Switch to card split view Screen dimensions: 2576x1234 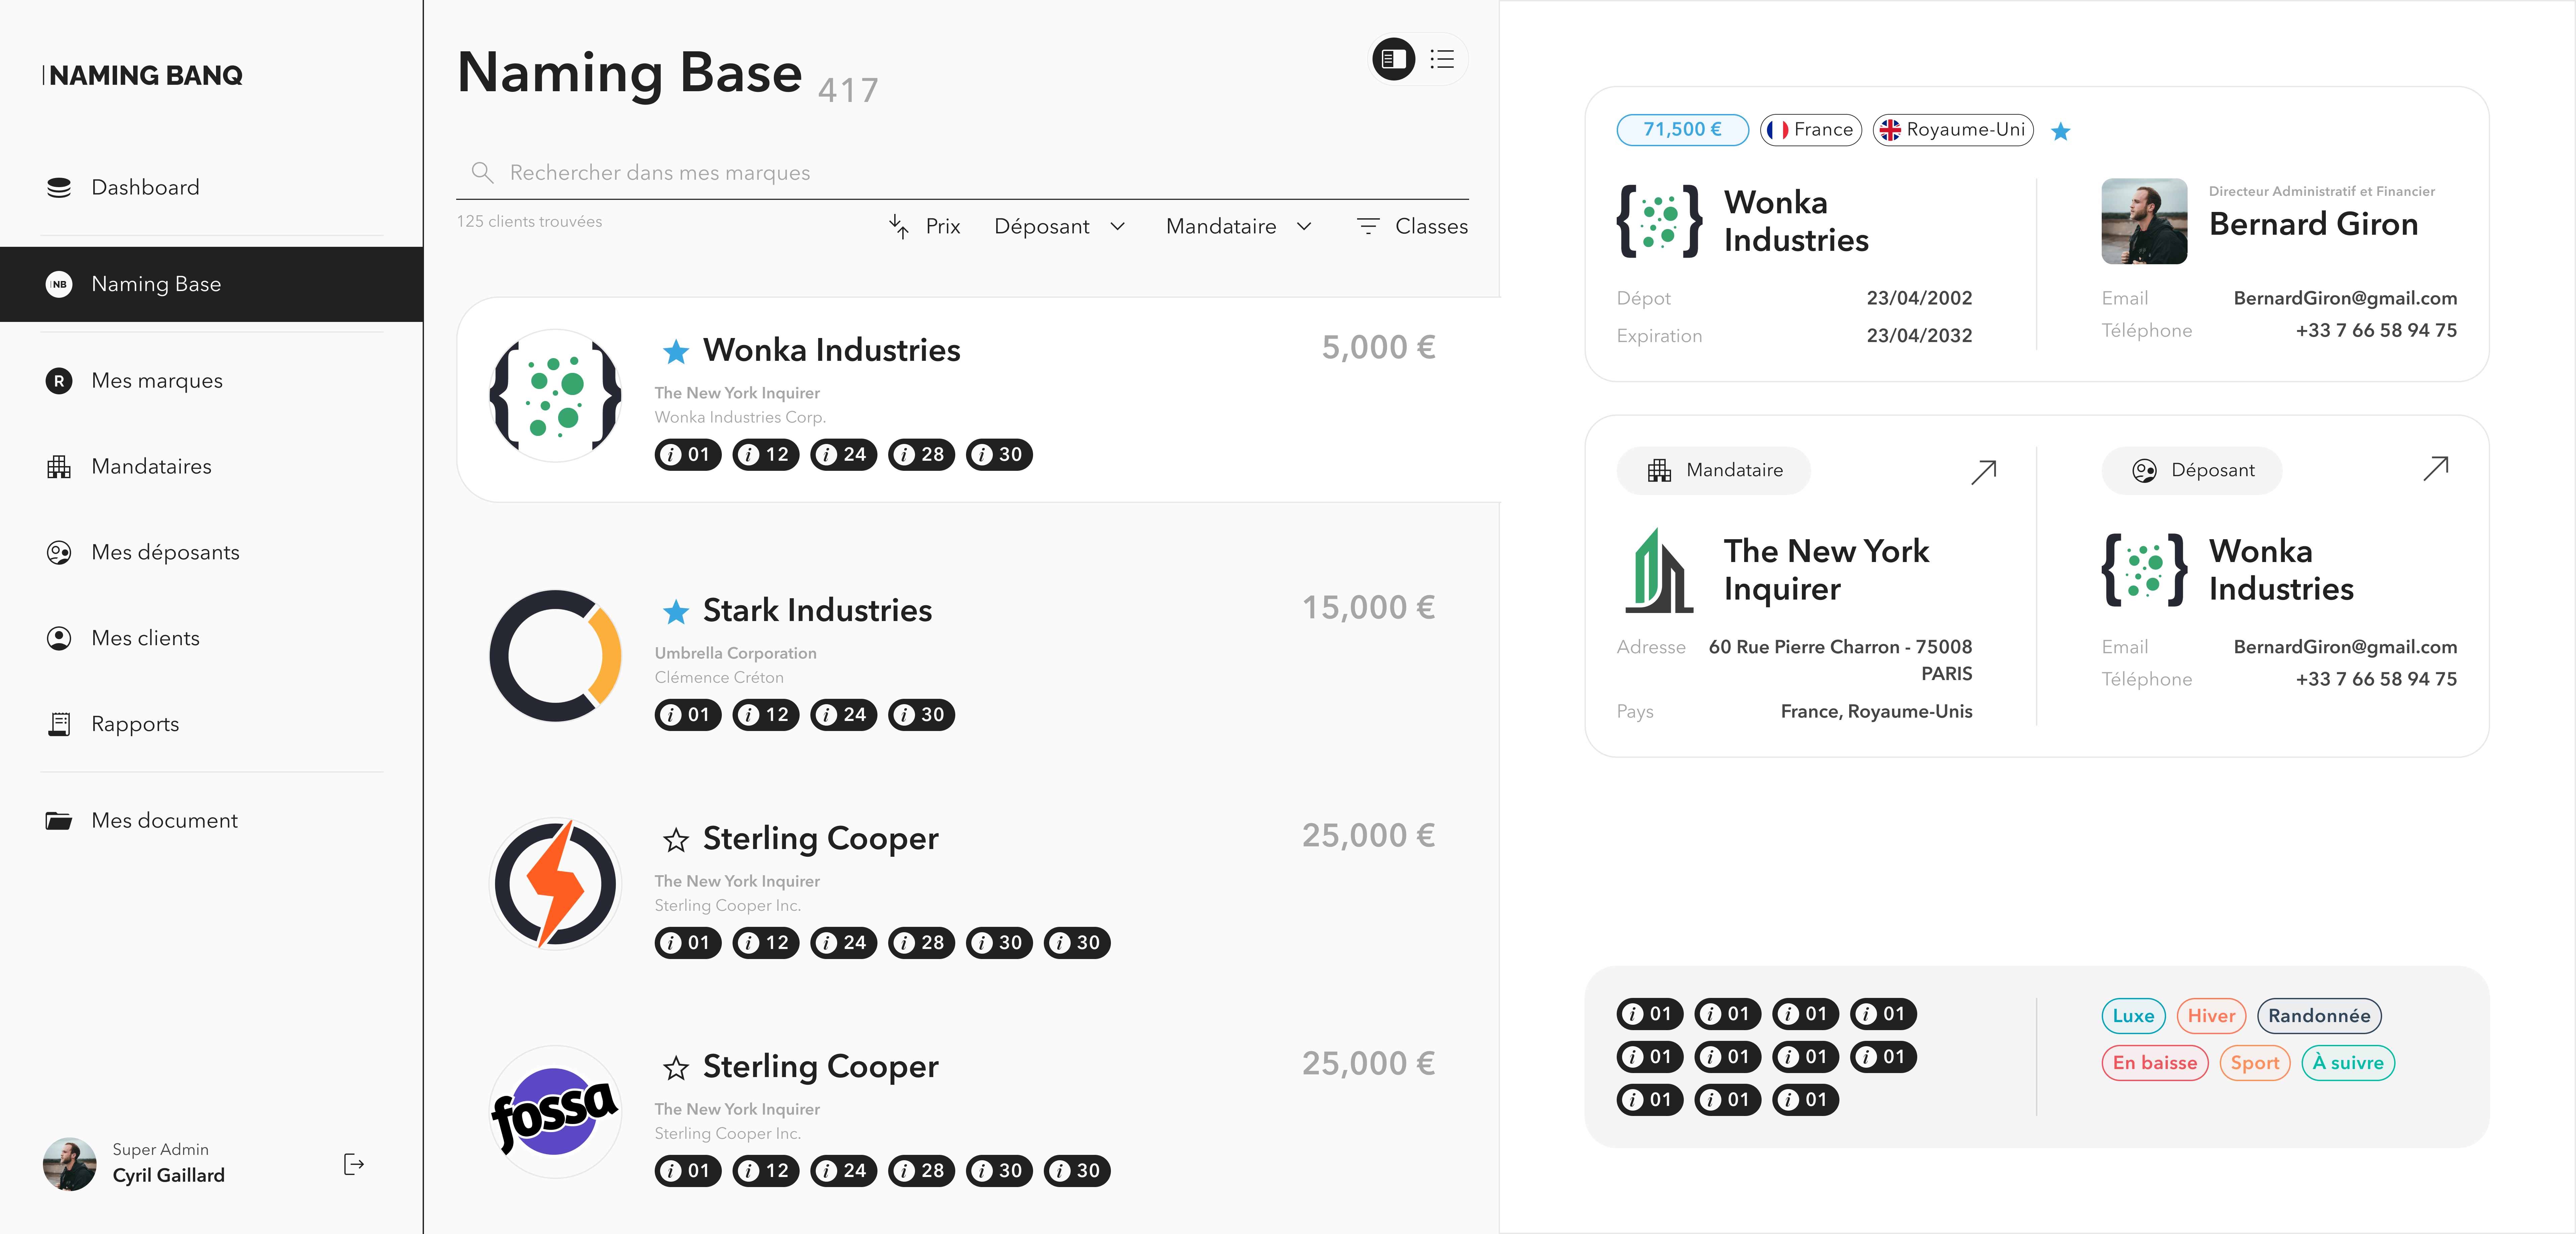(x=1394, y=59)
